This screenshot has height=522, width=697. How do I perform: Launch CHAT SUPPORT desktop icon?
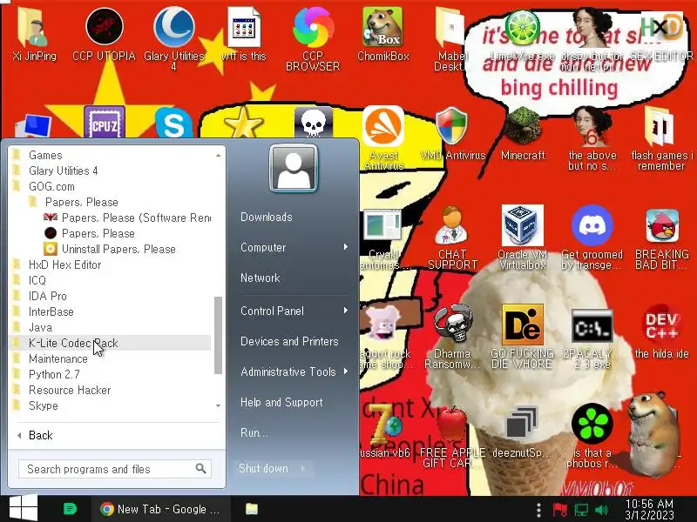point(452,238)
